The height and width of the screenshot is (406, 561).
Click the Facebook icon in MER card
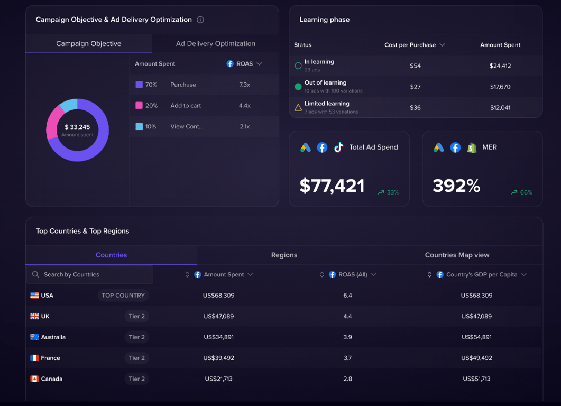(x=455, y=147)
